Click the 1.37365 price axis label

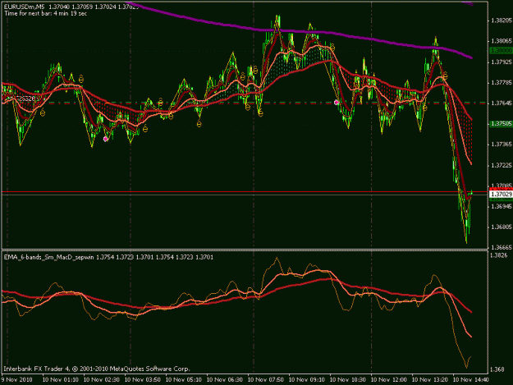[x=502, y=144]
